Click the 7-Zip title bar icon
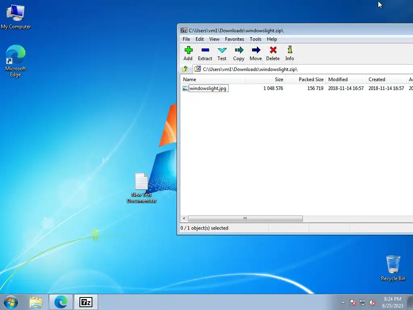 click(x=184, y=31)
